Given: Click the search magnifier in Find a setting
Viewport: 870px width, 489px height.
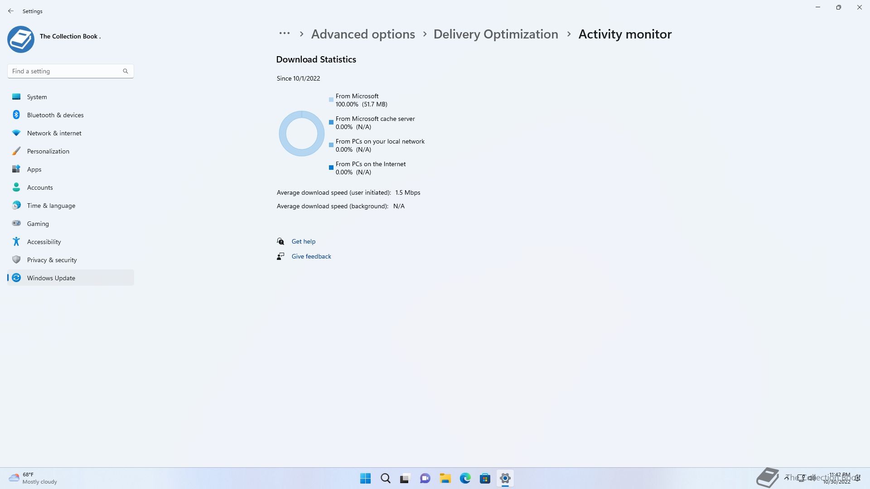Looking at the screenshot, I should click(x=126, y=71).
